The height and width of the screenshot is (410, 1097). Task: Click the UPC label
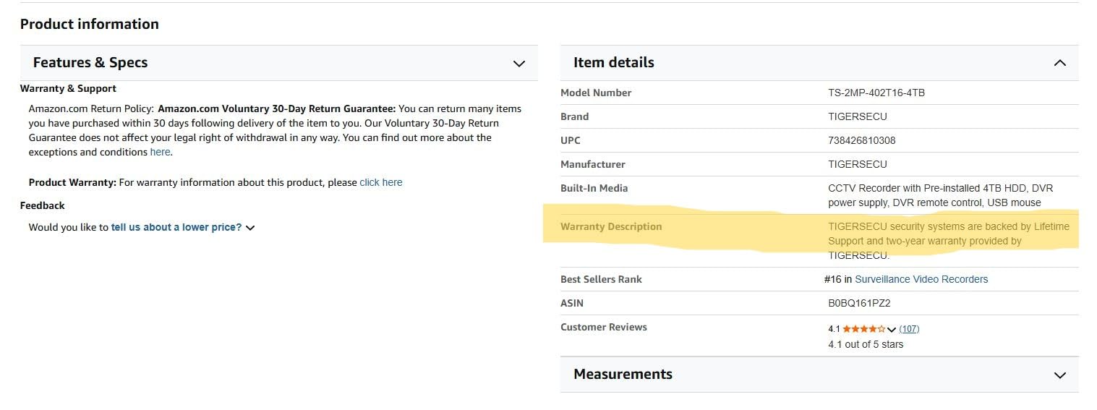[571, 140]
